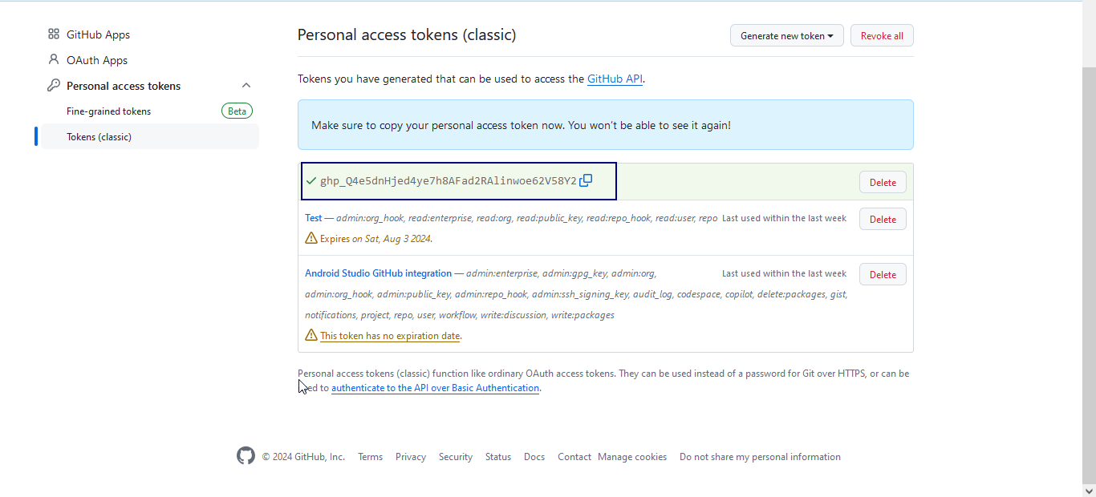Screen dimensions: 1096x497
Task: Click the key icon beside Personal access tokens
Action: tap(54, 85)
